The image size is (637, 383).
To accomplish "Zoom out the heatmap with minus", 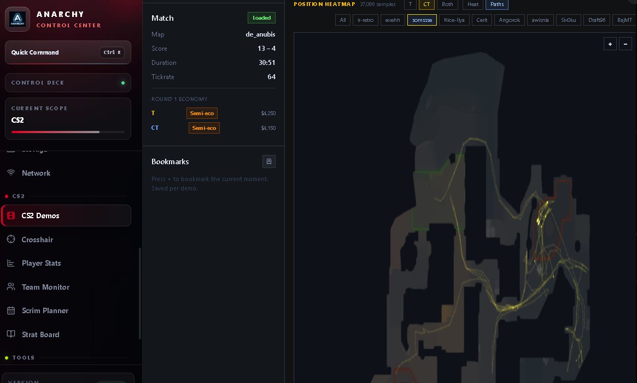I will [x=625, y=44].
